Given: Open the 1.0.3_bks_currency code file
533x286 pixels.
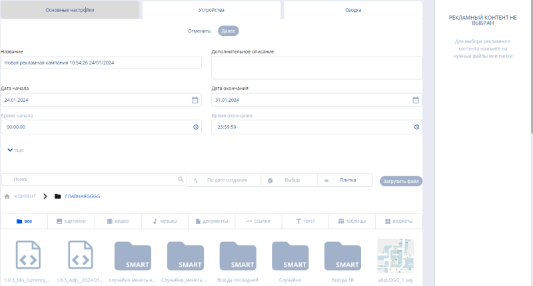Looking at the screenshot, I should (27, 255).
